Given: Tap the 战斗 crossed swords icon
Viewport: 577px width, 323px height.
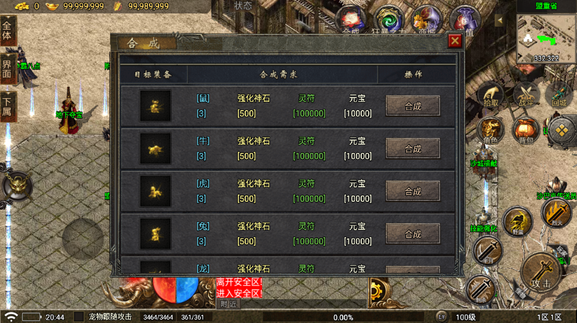Looking at the screenshot, I should click(x=526, y=95).
